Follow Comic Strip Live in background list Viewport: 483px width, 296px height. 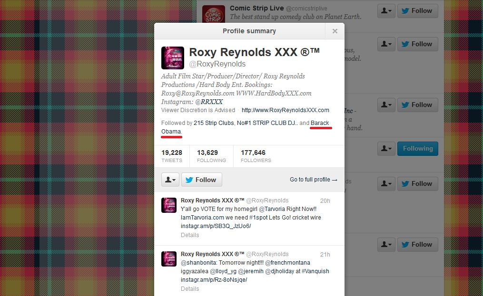click(x=417, y=11)
